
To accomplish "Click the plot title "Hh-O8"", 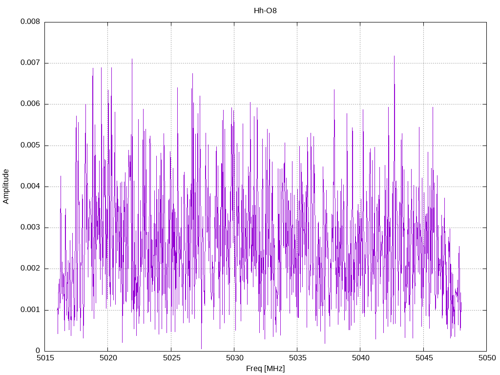I will point(265,11).
